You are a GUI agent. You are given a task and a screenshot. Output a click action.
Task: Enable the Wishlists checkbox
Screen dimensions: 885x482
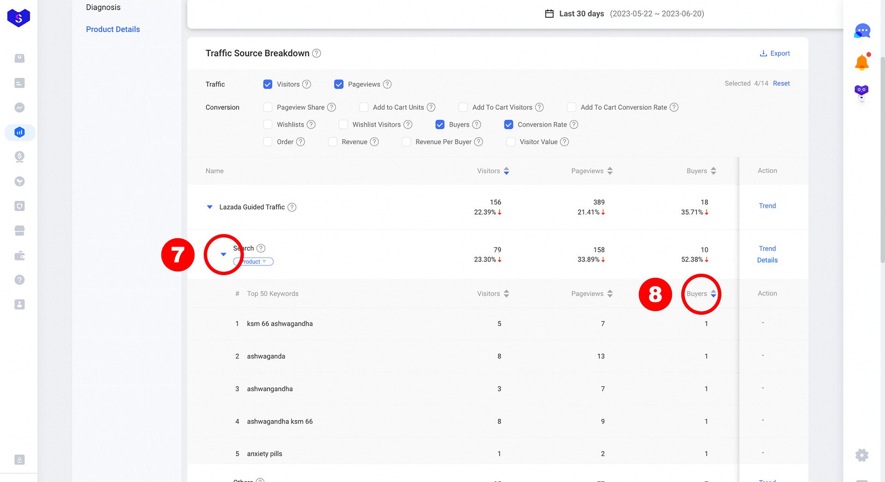(x=268, y=124)
